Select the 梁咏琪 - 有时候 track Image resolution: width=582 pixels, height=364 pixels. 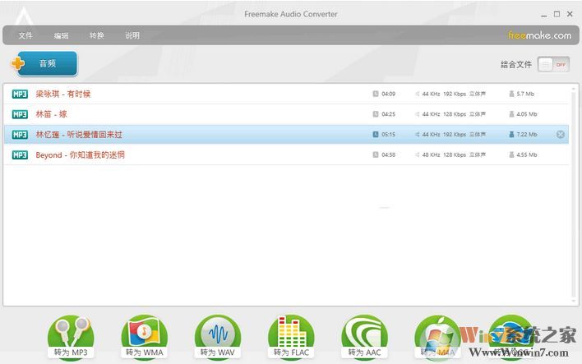(x=286, y=94)
